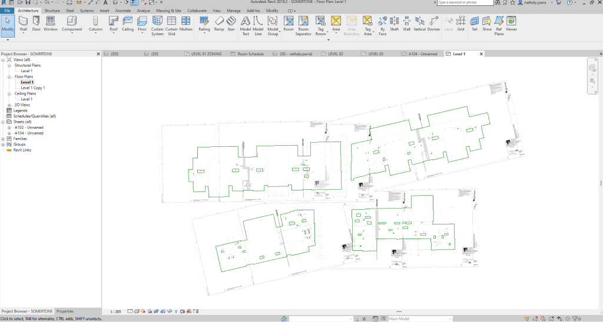Choose the Stair tool
603x322 pixels.
tap(231, 24)
